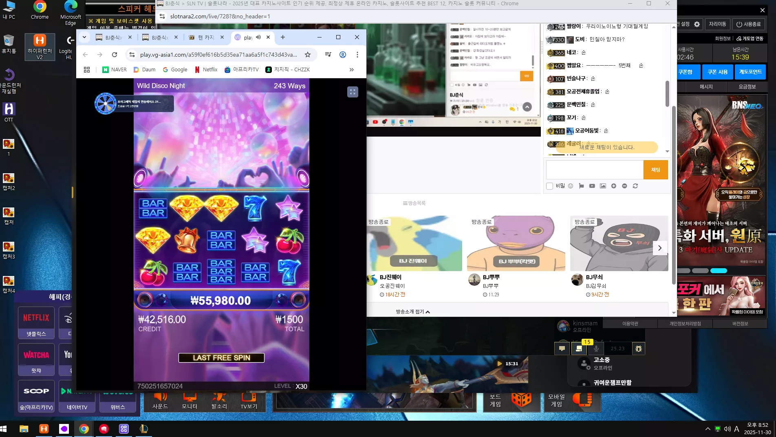Viewport: 776px width, 437px height.
Task: Open the Chrome profile avatar
Action: click(343, 55)
